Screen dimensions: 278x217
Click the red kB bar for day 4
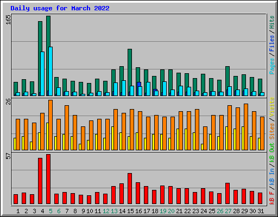(x=40, y=181)
